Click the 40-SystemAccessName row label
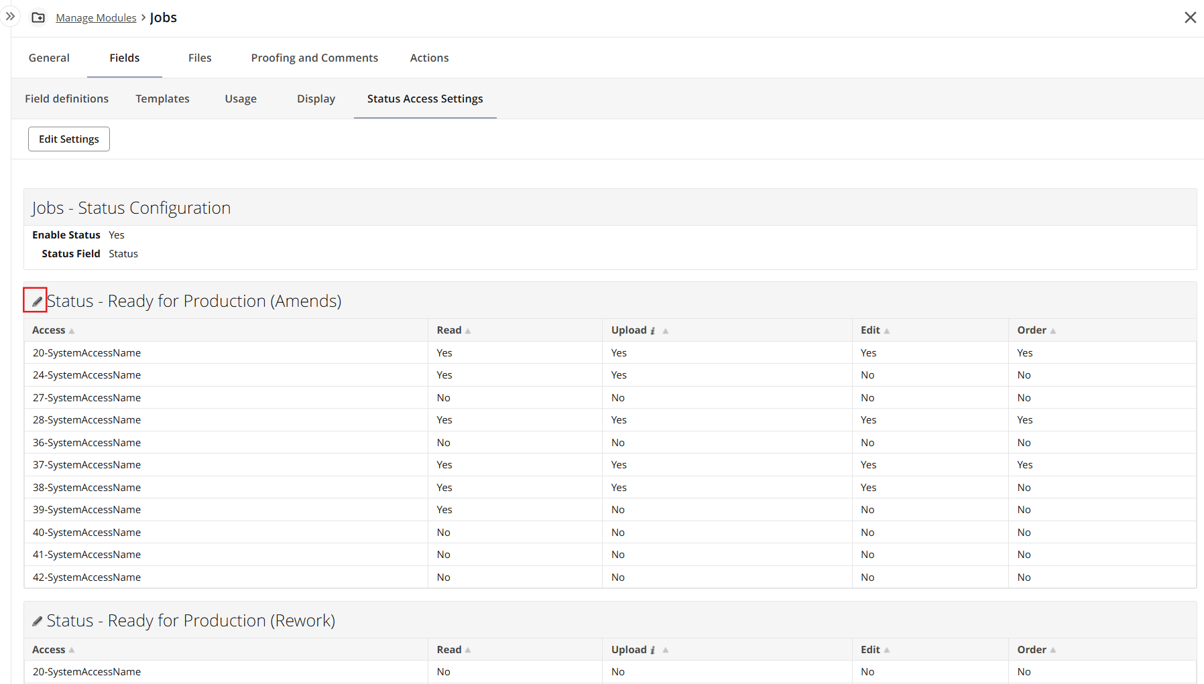Screen dimensions: 1204x684 [86, 533]
